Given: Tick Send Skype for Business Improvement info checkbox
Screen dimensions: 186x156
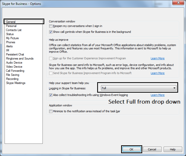Looking at the screenshot, I should pyautogui.click(x=51, y=73).
